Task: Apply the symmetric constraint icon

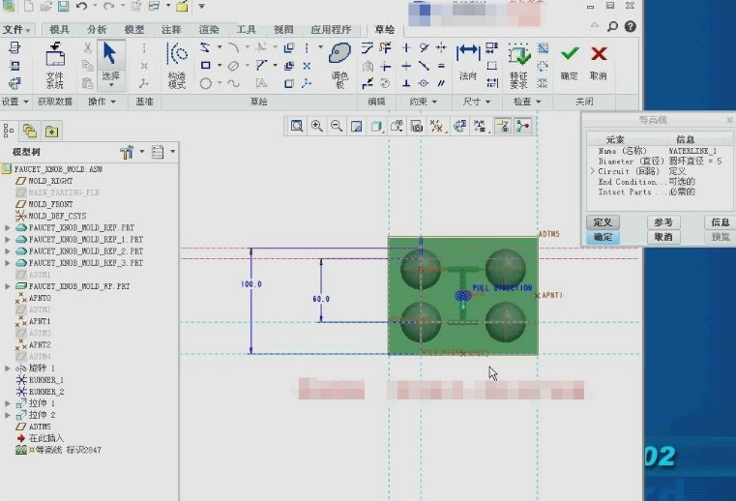Action: coord(441,47)
